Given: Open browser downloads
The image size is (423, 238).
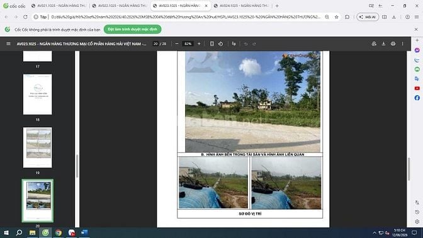Looking at the screenshot, I should coord(394,17).
